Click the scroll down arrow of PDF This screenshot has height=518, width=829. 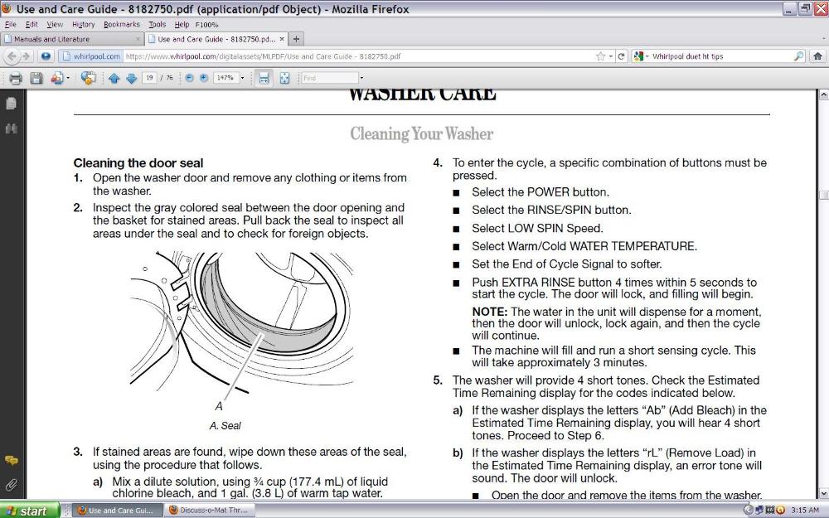click(x=823, y=494)
